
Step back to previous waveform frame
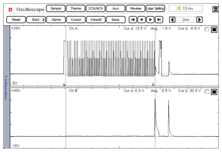pyautogui.click(x=142, y=20)
